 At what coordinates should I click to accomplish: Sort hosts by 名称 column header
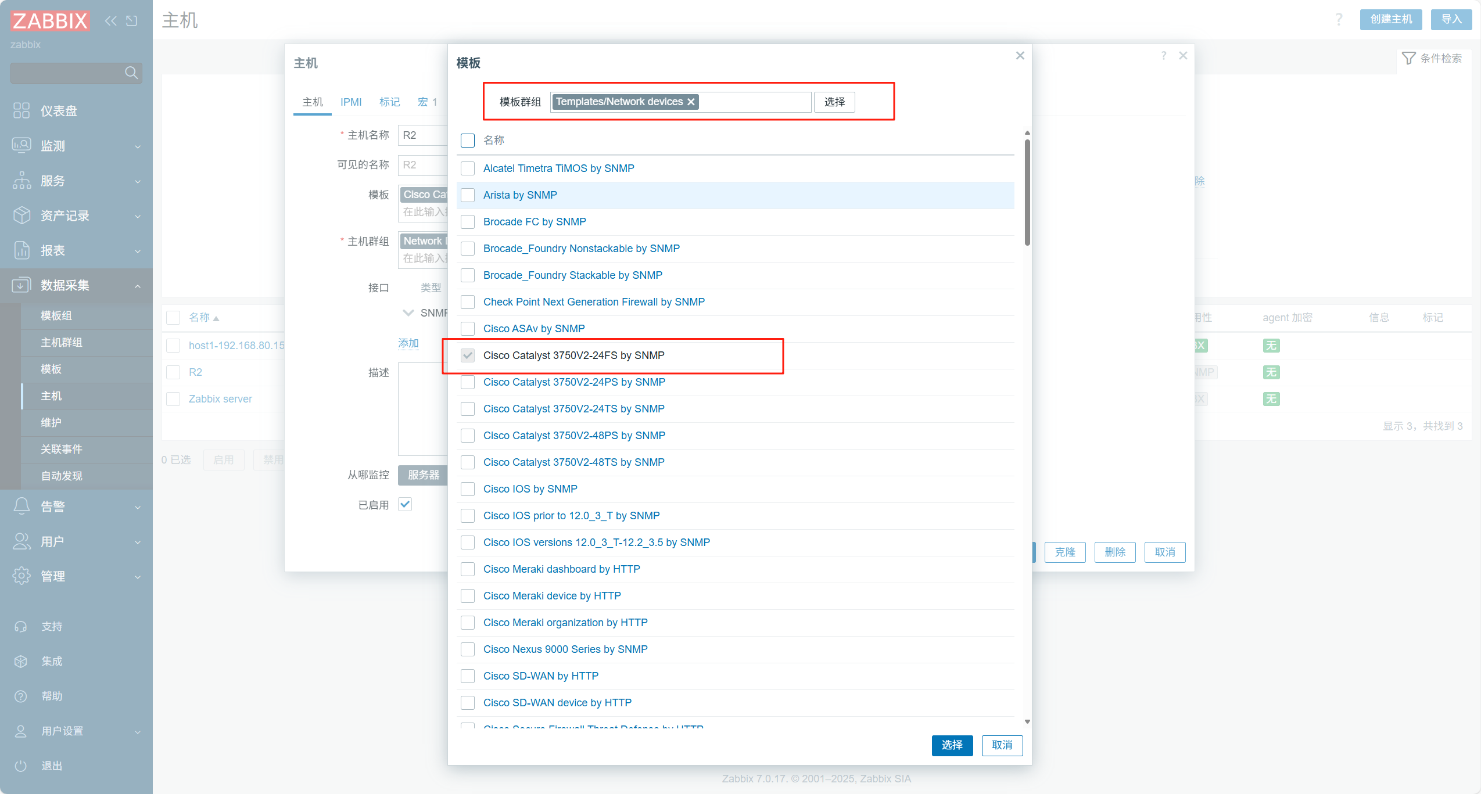click(203, 318)
